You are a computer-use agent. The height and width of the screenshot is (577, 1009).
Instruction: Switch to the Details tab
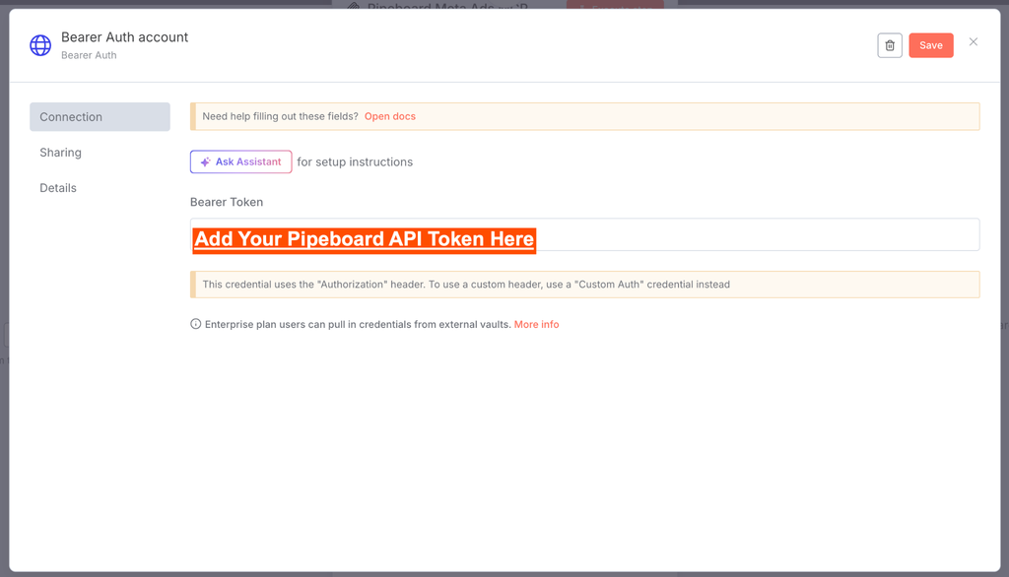point(58,188)
